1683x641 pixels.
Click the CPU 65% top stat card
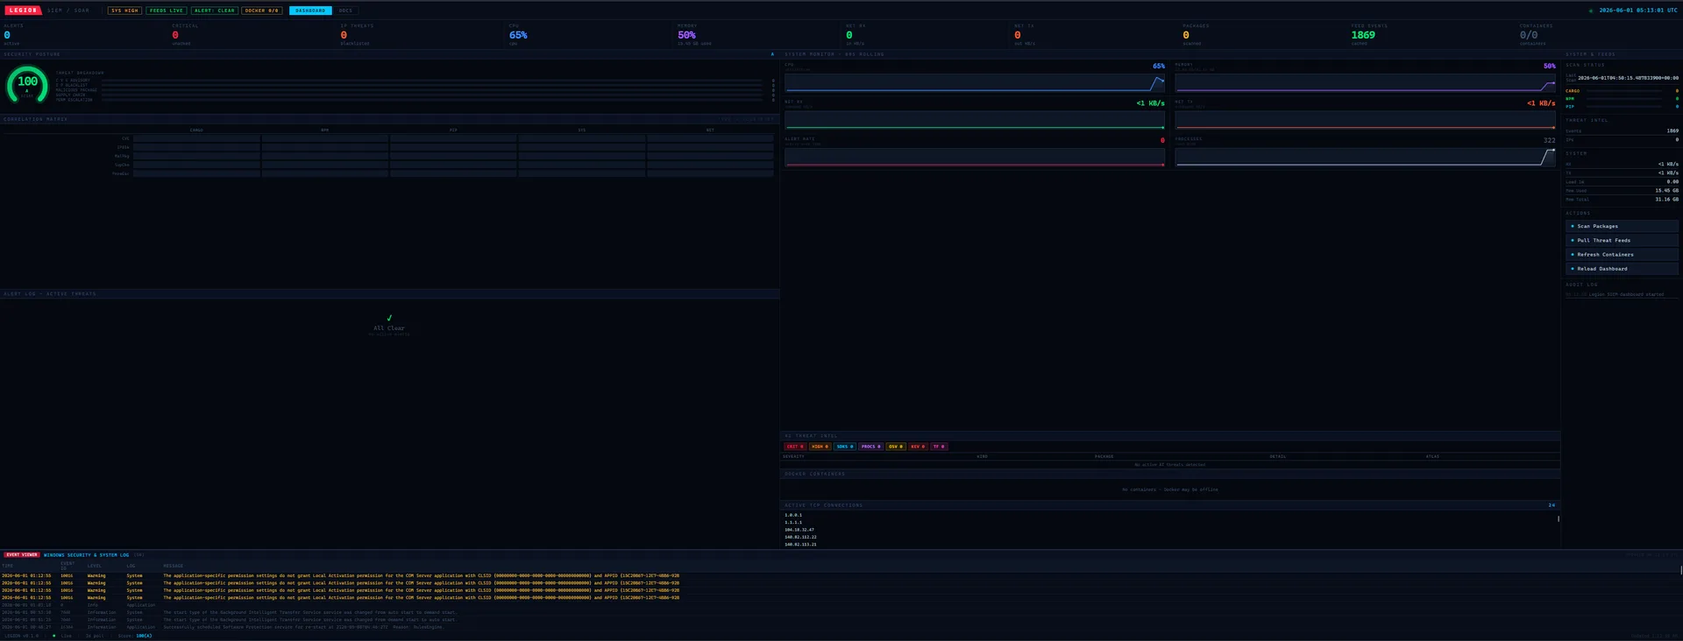coord(588,35)
